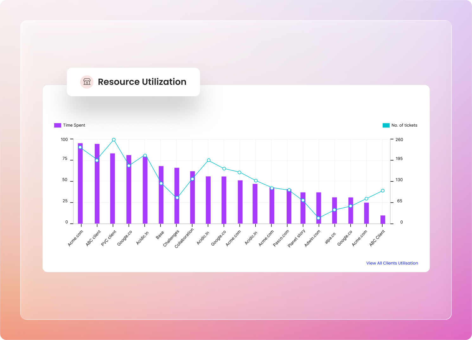Select the Adwin.com x-axis label
The width and height of the screenshot is (472, 340).
(x=313, y=238)
